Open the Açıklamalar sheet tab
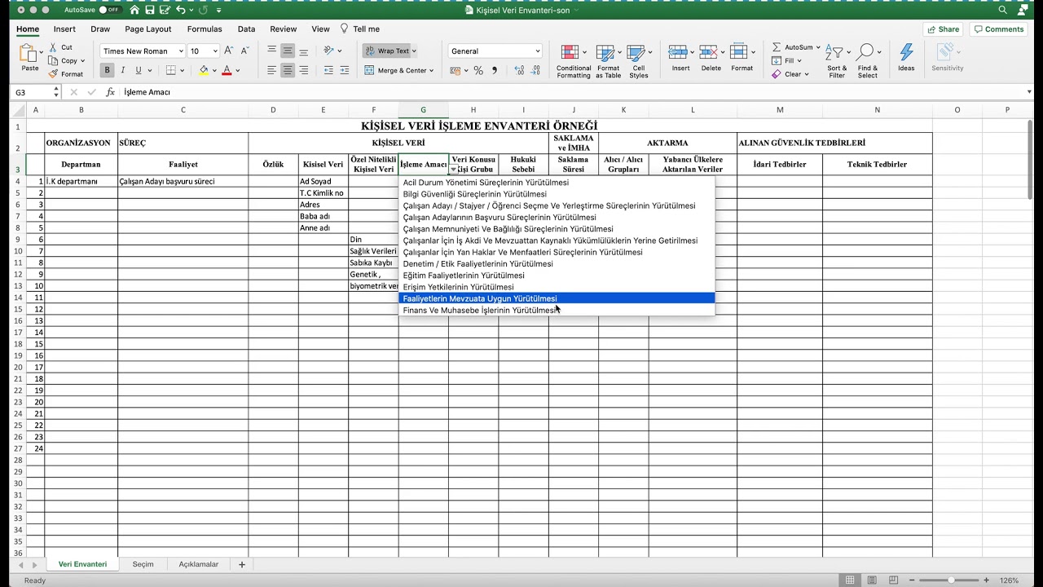The image size is (1043, 587). pos(199,564)
